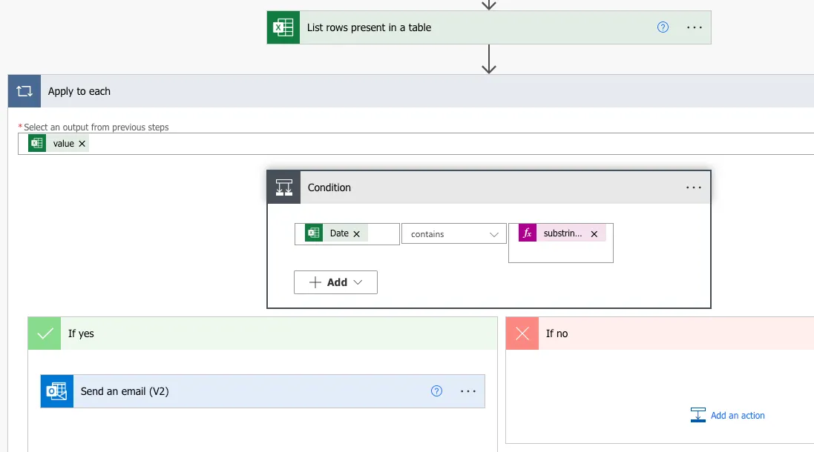The height and width of the screenshot is (452, 814).
Task: Click the Add an action icon
Action: (x=698, y=415)
